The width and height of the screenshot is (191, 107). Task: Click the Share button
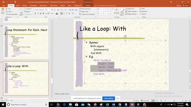186,5
